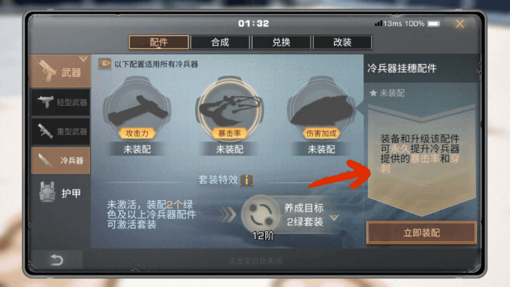
Task: Select the 配件 tab
Action: click(159, 42)
